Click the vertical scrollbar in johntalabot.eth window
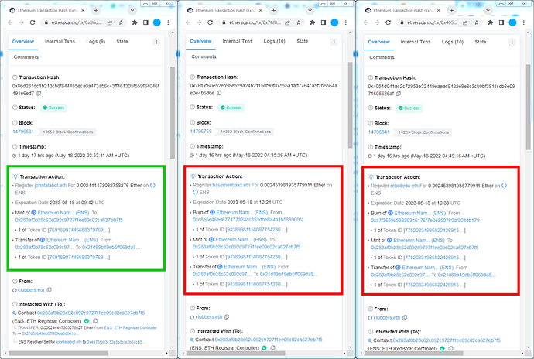Viewport: 534px width, 359px height. (x=173, y=112)
